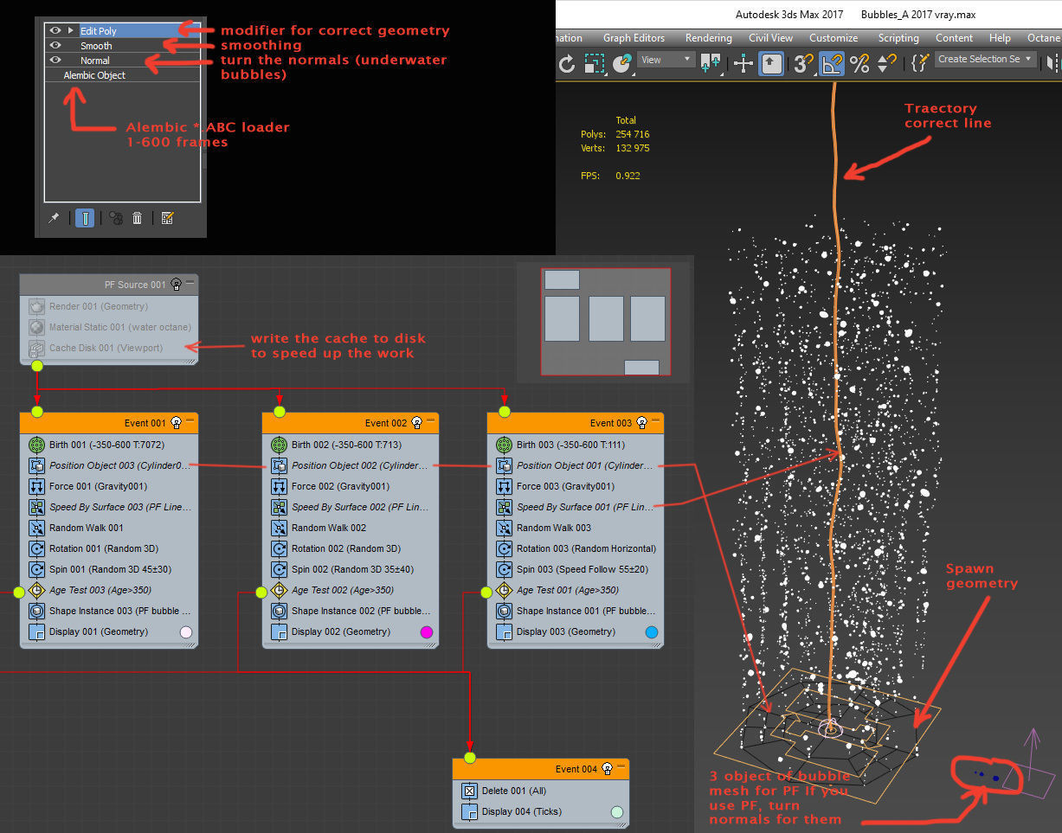The width and height of the screenshot is (1062, 833).
Task: Click Display 002 magenta color swatch
Action: (426, 632)
